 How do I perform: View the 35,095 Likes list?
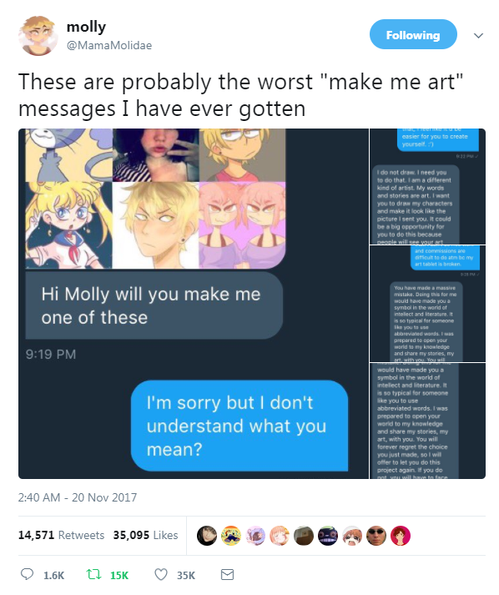coord(146,535)
